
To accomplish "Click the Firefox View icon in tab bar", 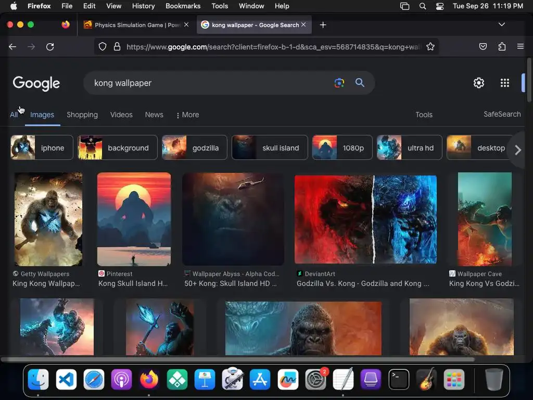I will pyautogui.click(x=66, y=24).
